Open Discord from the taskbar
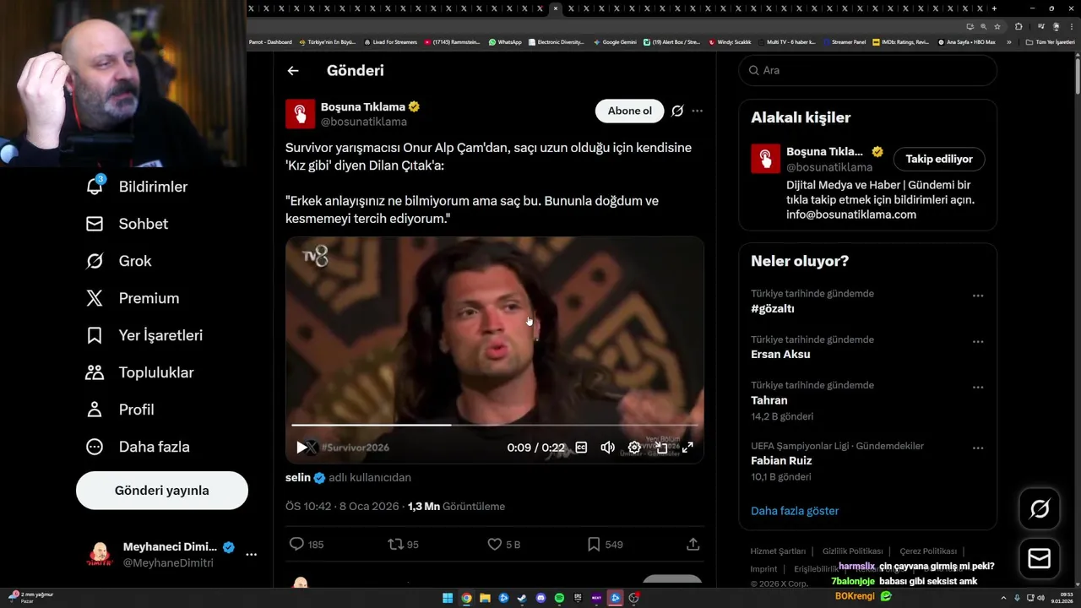1081x608 pixels. coord(540,598)
